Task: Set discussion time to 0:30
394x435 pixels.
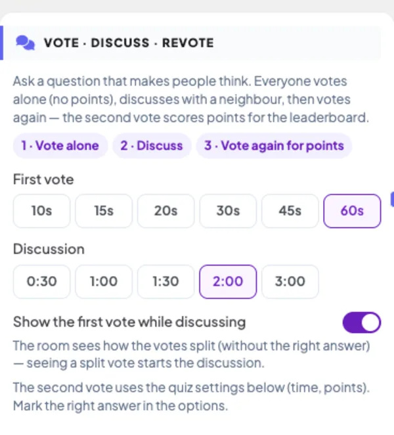Action: (41, 282)
